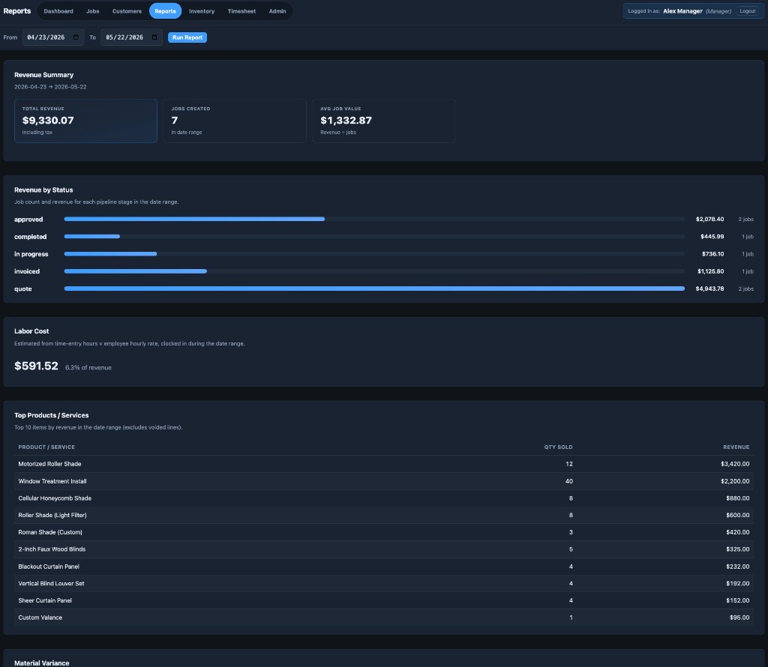Viewport: 768px width, 667px height.
Task: Open the Customers tab
Action: coord(127,10)
